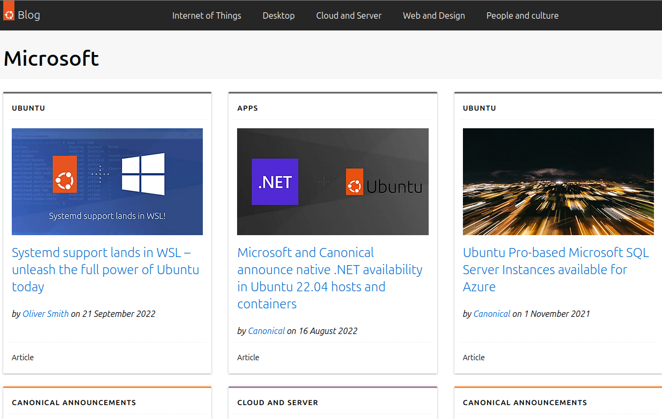
Task: Click Canonical author link dated 16 August 2022
Action: point(266,331)
